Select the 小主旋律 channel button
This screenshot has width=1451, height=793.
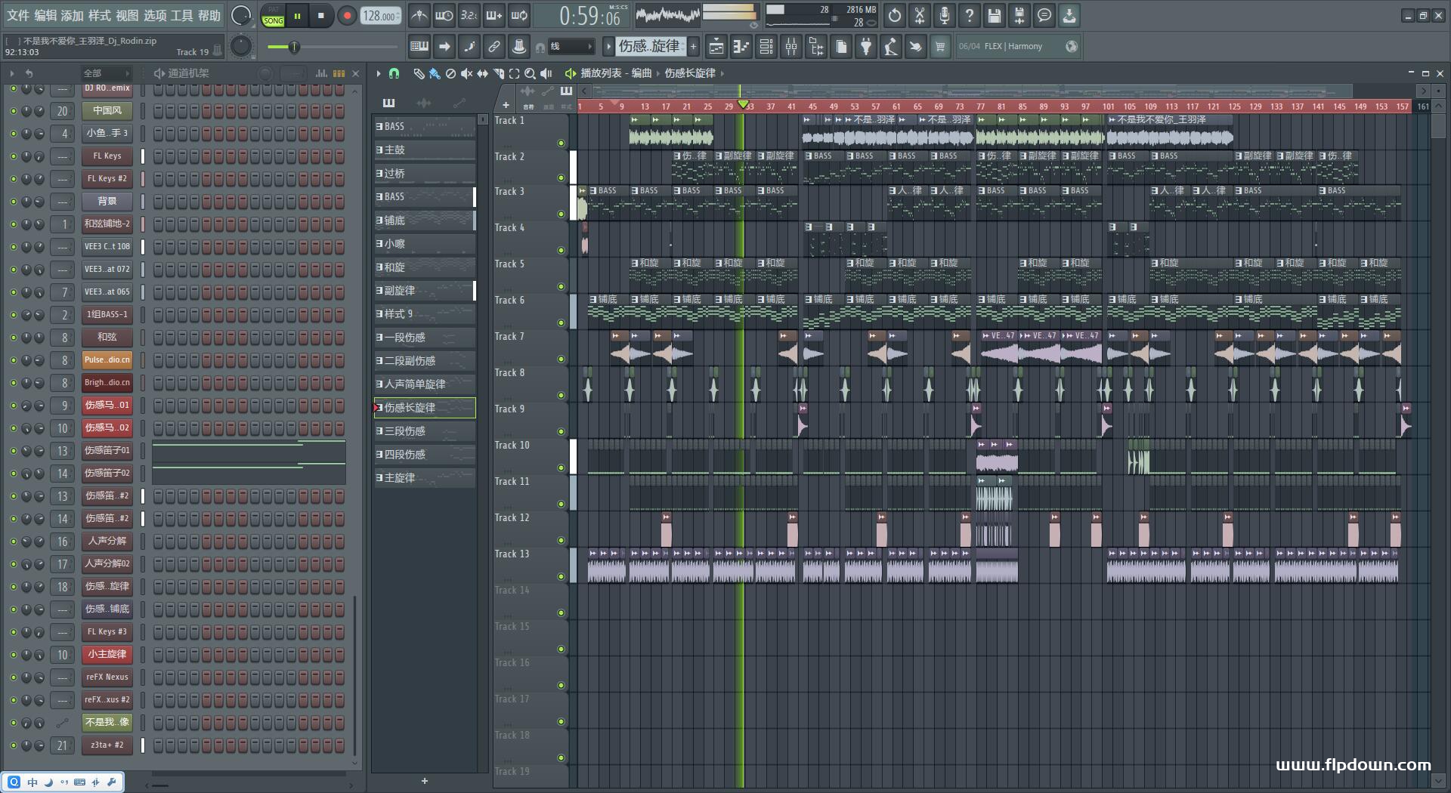click(x=107, y=655)
